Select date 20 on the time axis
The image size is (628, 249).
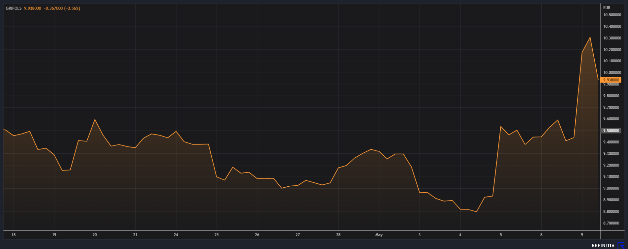[x=95, y=235]
